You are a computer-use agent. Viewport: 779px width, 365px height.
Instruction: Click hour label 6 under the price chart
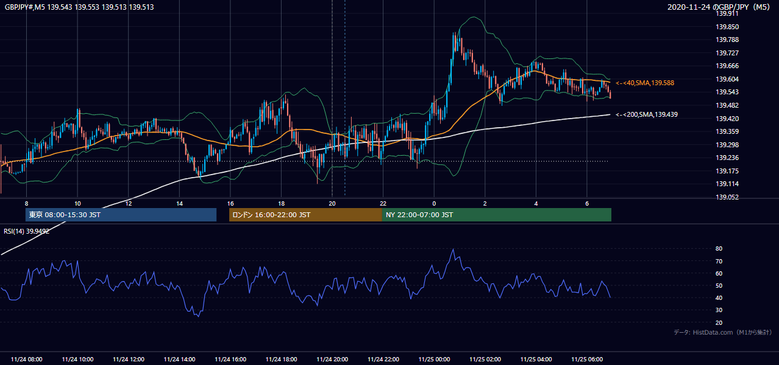(x=586, y=203)
